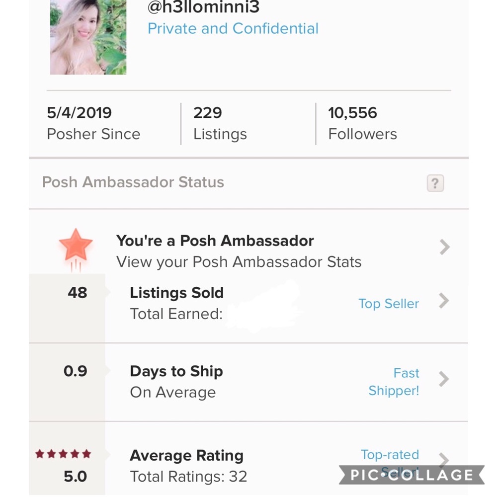
Task: Tap the @h3llominni3 username
Action: [204, 6]
